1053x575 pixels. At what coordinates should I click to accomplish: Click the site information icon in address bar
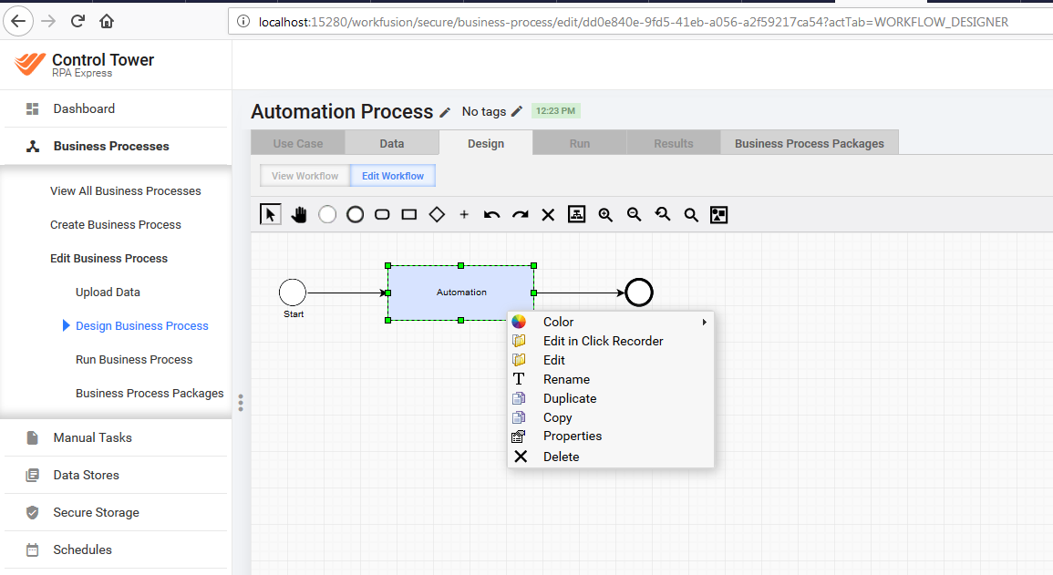tap(243, 22)
